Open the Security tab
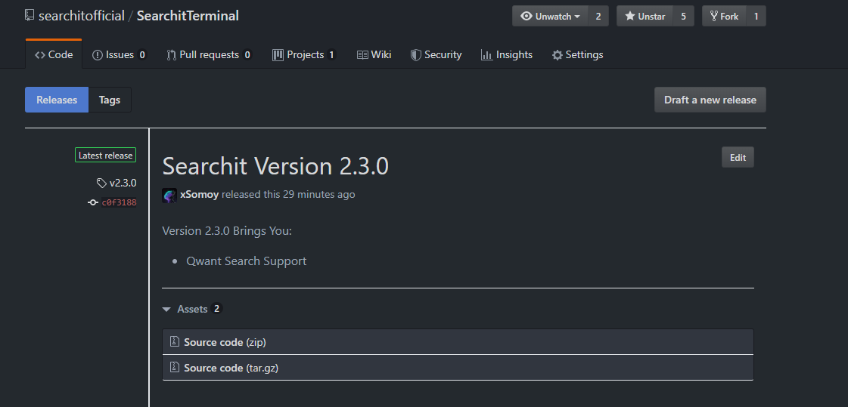This screenshot has width=848, height=407. coord(436,54)
